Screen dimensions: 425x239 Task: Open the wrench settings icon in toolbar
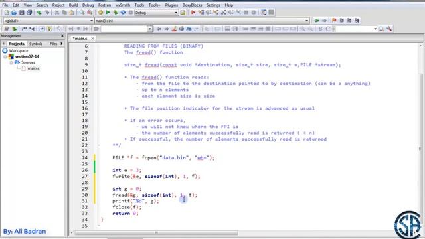click(389, 29)
